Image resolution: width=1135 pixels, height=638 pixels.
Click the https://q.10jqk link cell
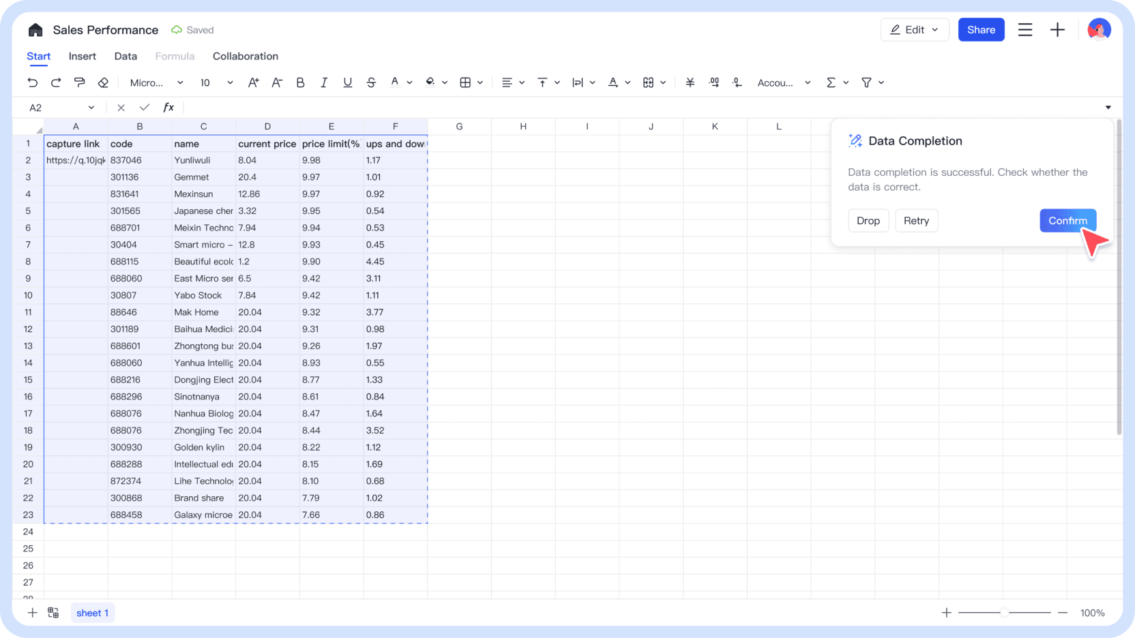point(76,160)
